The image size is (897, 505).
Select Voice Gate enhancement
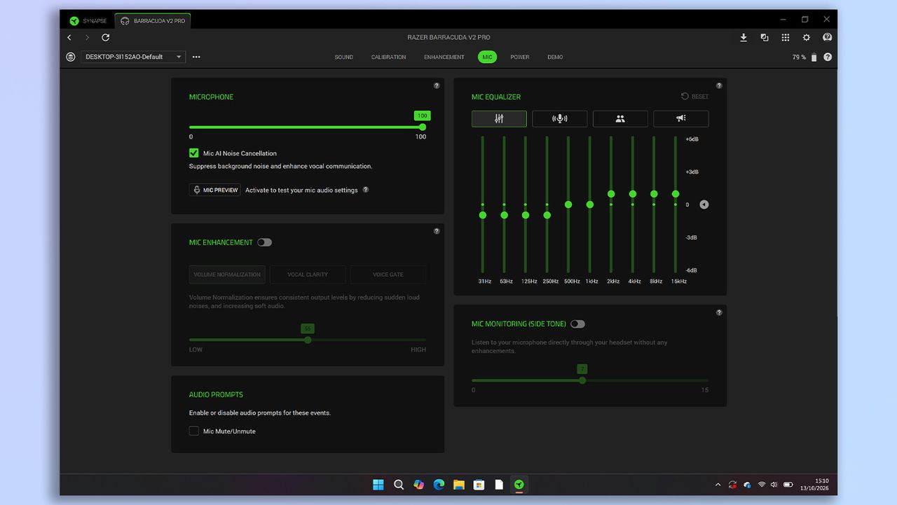[x=388, y=275]
